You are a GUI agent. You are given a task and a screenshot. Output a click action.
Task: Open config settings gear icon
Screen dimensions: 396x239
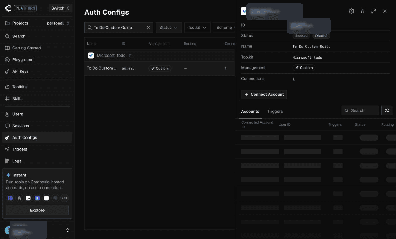pos(351,11)
